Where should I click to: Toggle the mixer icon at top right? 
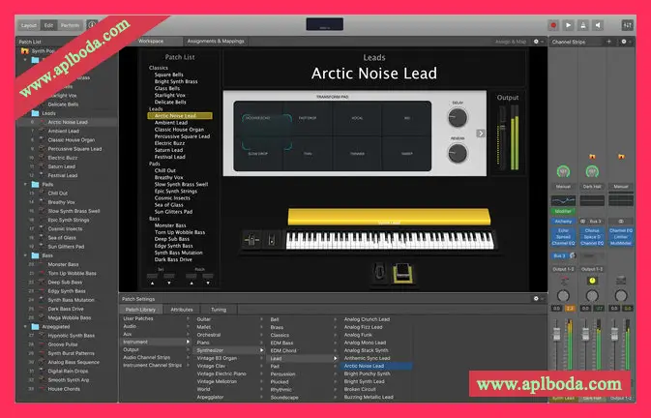[628, 23]
